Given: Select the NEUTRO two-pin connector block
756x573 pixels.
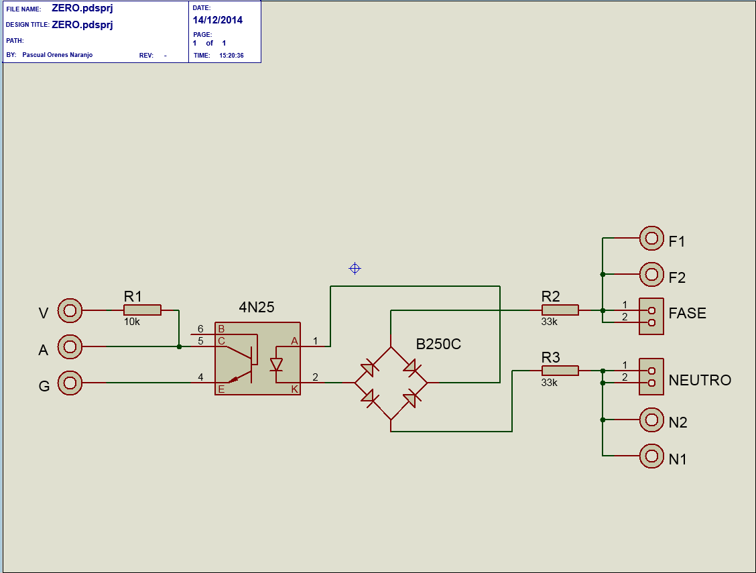Looking at the screenshot, I should click(x=651, y=377).
